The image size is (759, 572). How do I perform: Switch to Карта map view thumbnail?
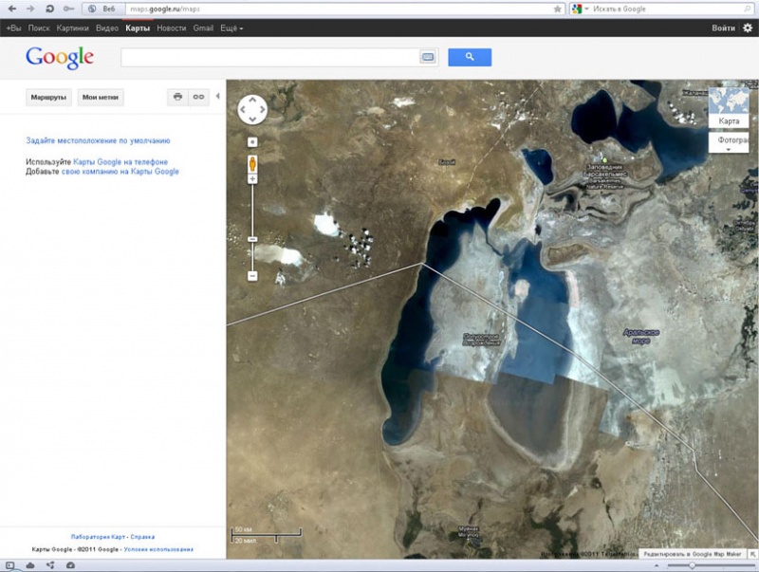tap(729, 107)
